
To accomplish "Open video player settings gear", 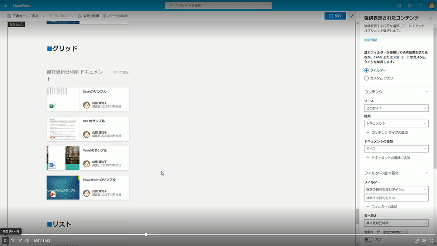I will click(x=424, y=240).
